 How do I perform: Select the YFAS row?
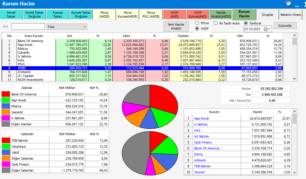(x=142, y=64)
